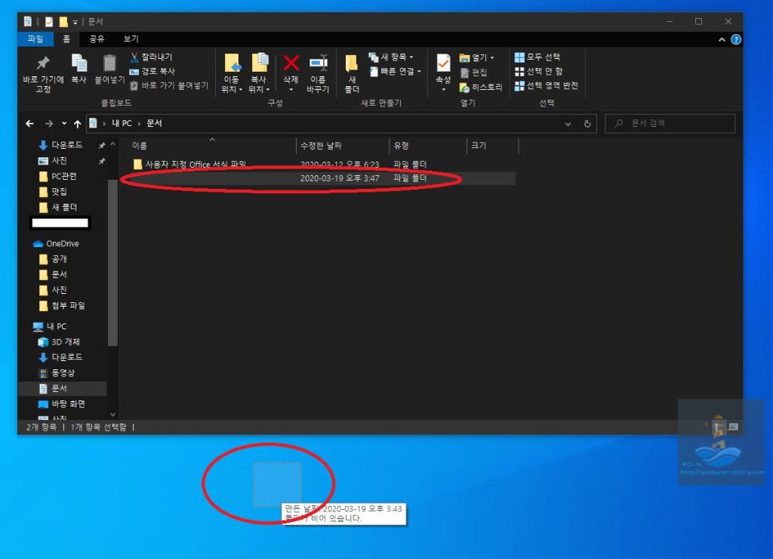Switch to large icons view in status bar
This screenshot has height=559, width=773.
[734, 427]
